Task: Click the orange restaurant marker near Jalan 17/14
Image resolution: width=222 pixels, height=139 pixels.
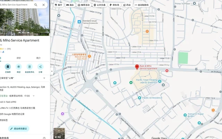Action: pyautogui.click(x=147, y=31)
